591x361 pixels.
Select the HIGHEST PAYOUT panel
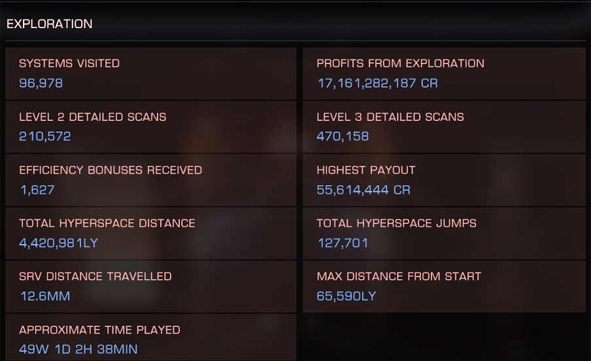(444, 180)
